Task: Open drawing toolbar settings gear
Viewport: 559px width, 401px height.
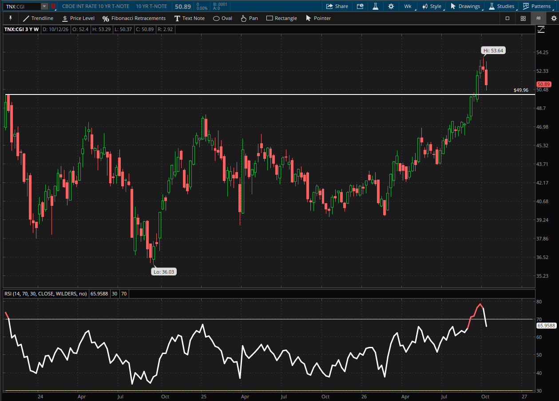Action: click(x=554, y=18)
